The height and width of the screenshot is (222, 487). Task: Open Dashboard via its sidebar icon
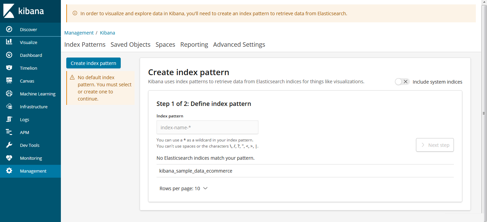[x=9, y=55]
